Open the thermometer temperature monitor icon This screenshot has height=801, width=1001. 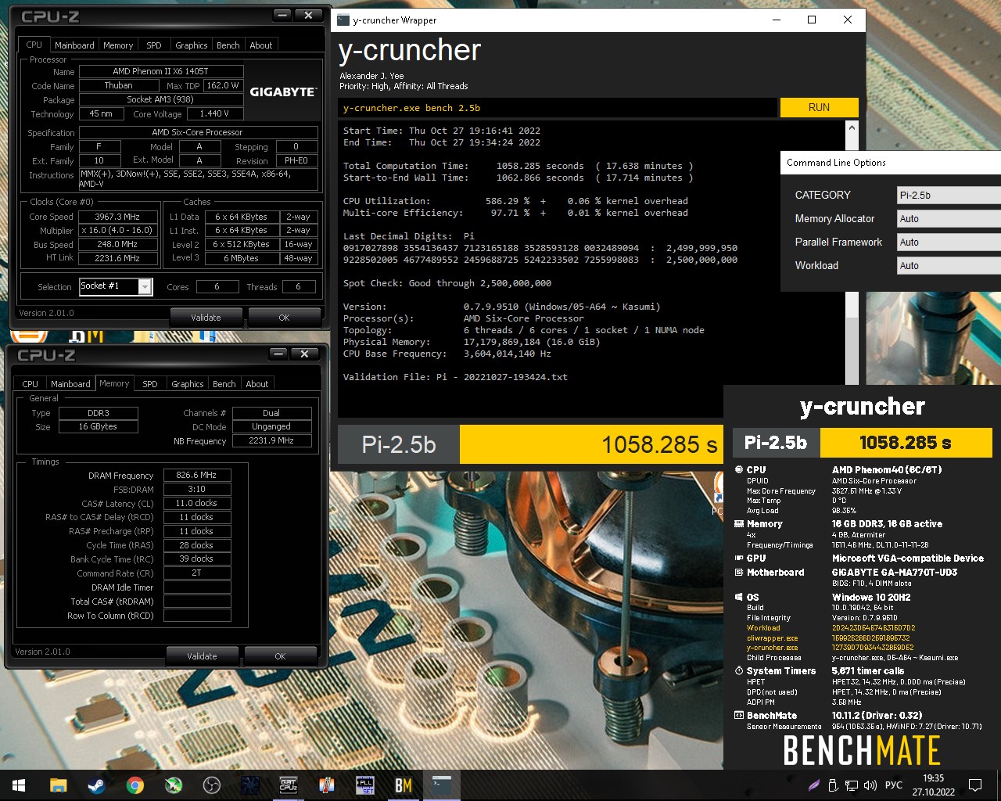point(326,785)
